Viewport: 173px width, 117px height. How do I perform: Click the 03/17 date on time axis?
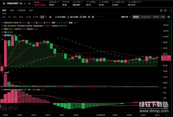(48, 115)
